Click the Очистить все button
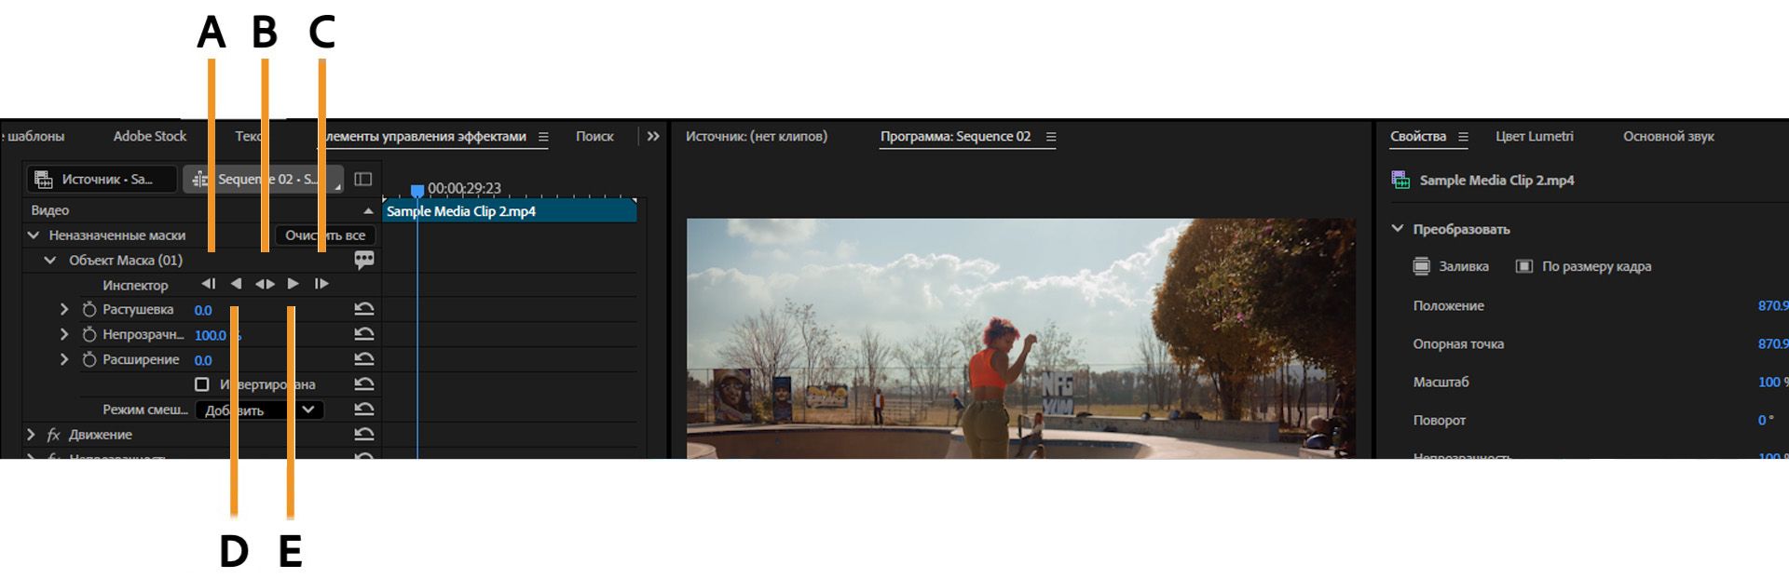This screenshot has width=1789, height=578. pos(325,235)
